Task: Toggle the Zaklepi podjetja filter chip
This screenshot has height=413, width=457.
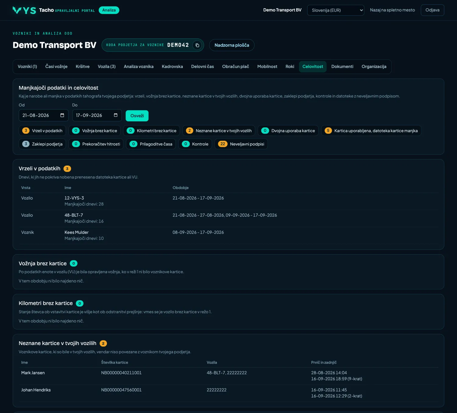Action: click(x=42, y=144)
